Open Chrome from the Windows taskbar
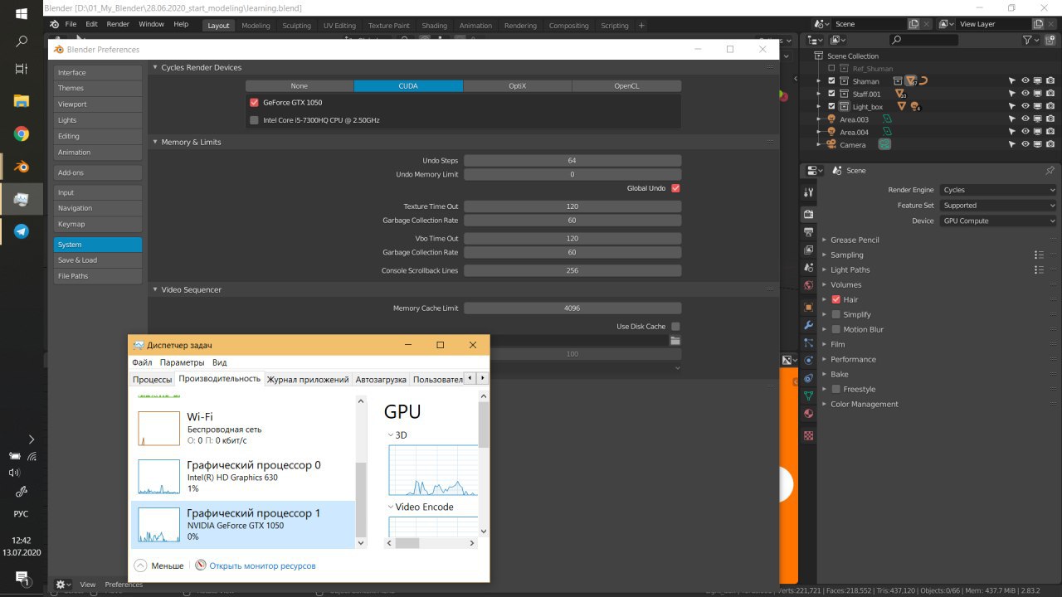 22,134
